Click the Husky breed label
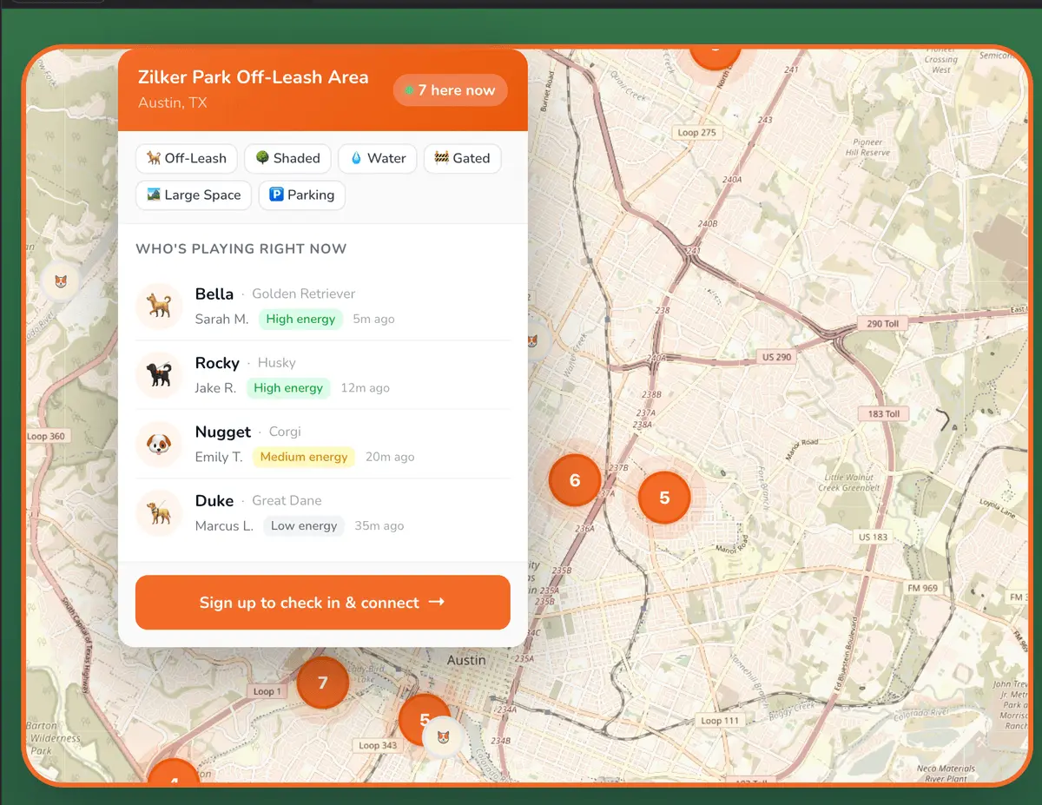Image resolution: width=1042 pixels, height=805 pixels. click(x=277, y=362)
